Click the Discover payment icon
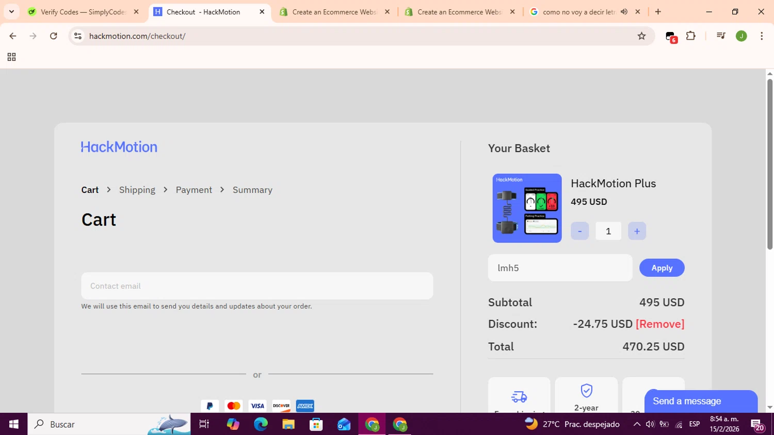 tap(281, 406)
